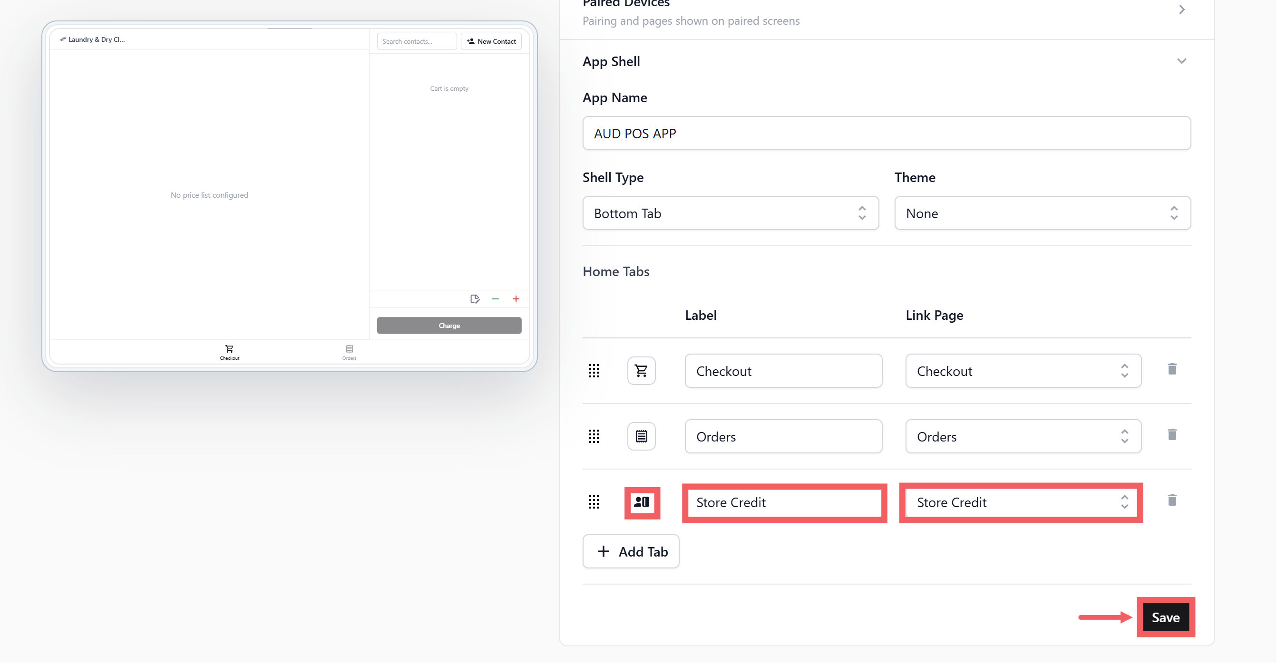Click the 'Home Tabs' heading
The image size is (1277, 663).
616,271
